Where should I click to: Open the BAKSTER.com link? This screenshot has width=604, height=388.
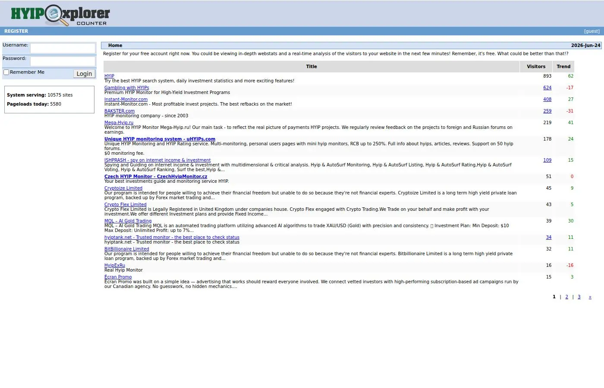click(120, 111)
